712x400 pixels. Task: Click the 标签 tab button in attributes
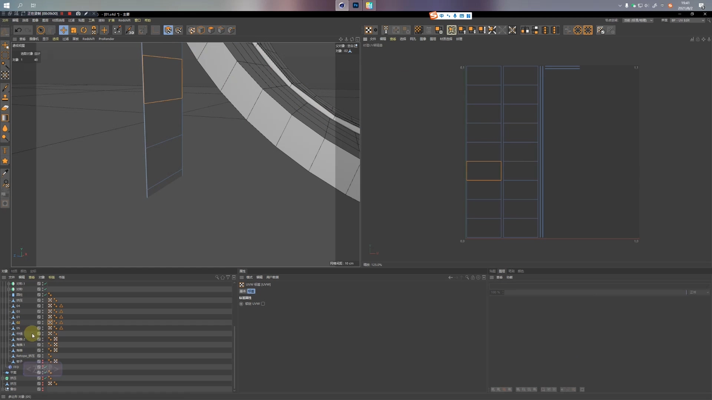tap(251, 291)
